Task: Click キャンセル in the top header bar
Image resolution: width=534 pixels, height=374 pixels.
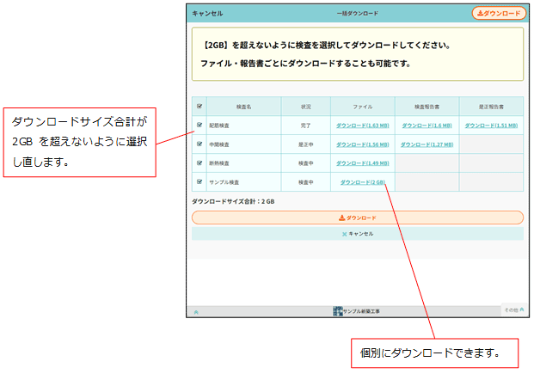Action: click(x=207, y=13)
